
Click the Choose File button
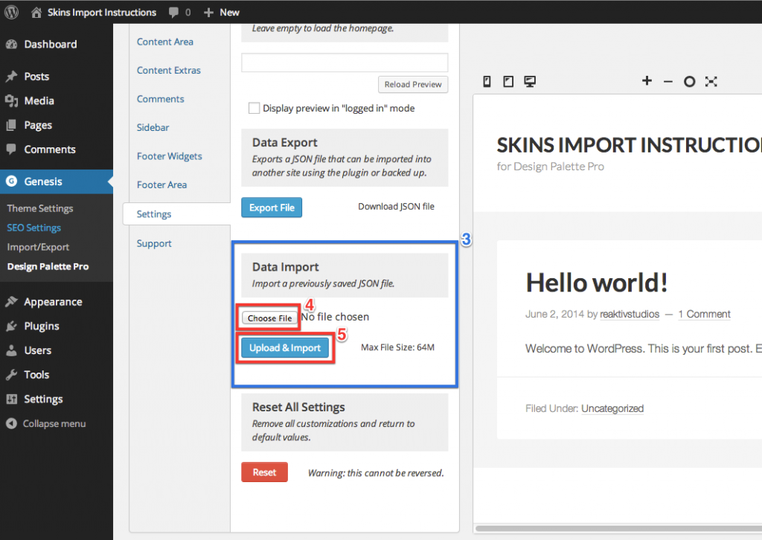coord(269,318)
